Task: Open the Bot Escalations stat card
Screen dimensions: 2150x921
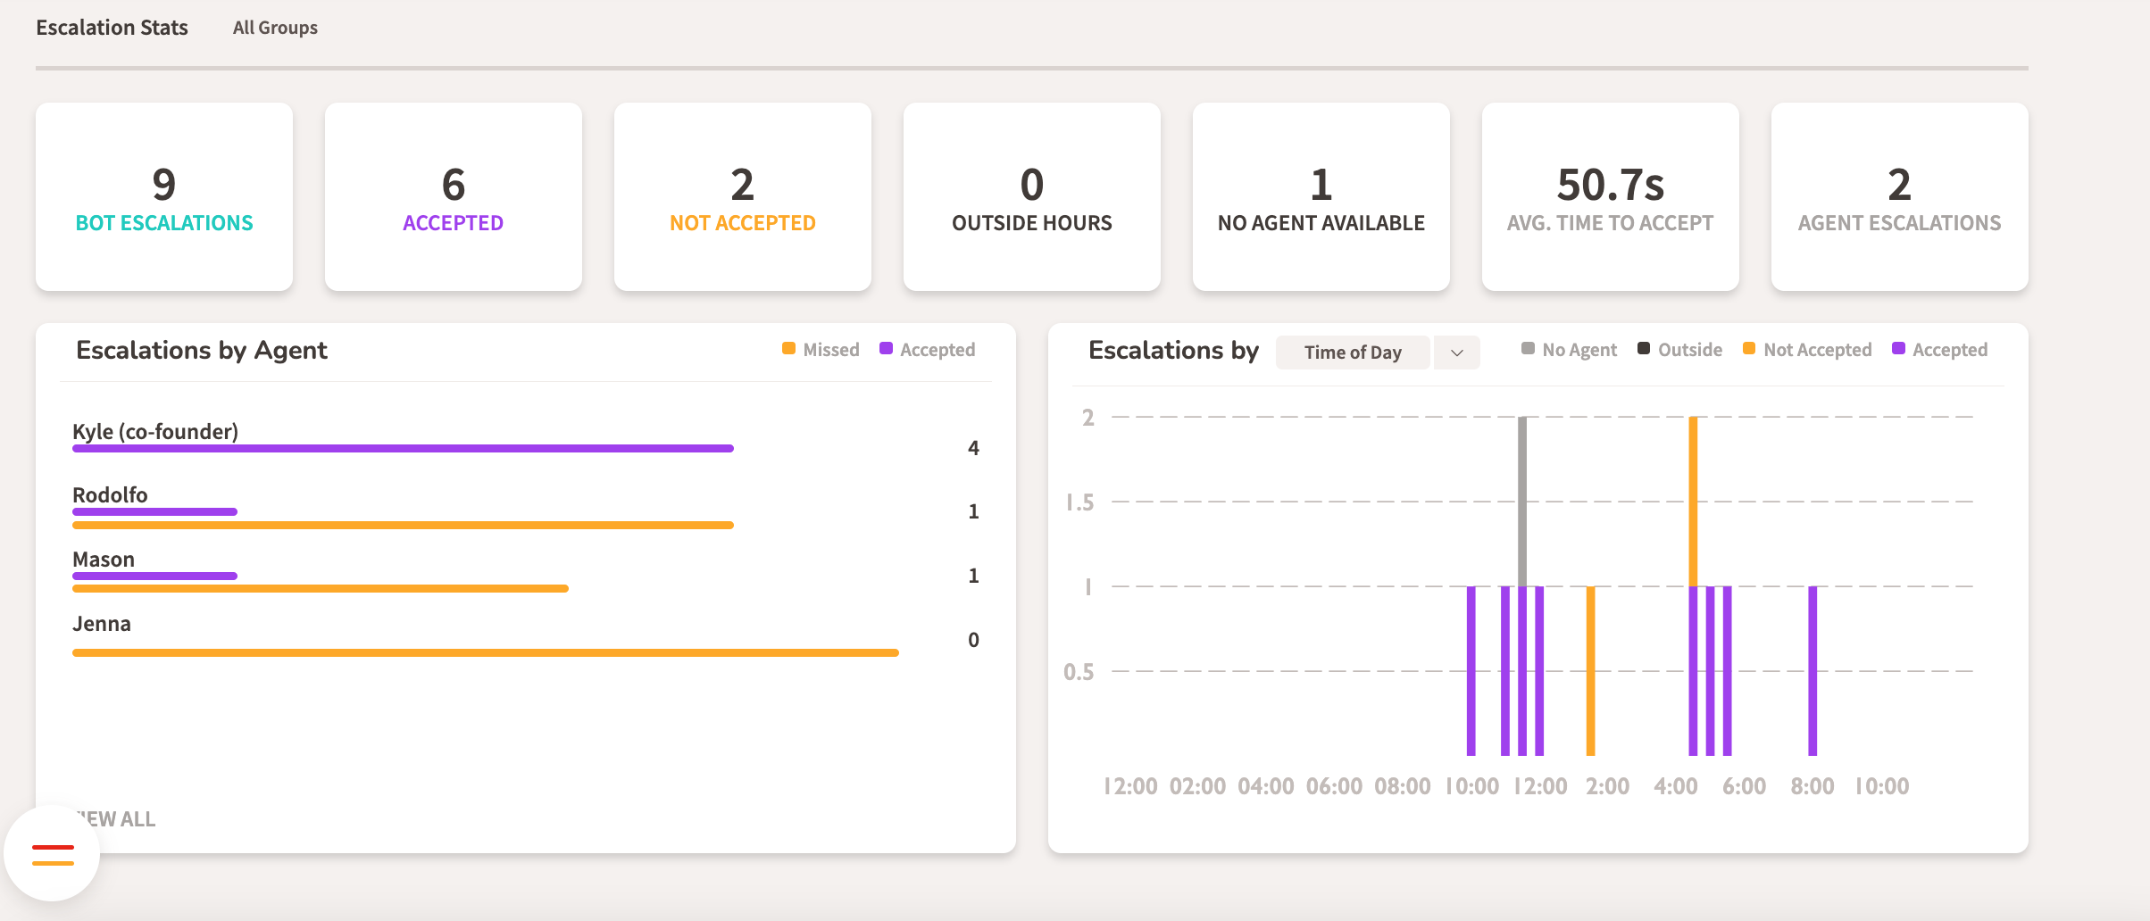Action: tap(164, 196)
